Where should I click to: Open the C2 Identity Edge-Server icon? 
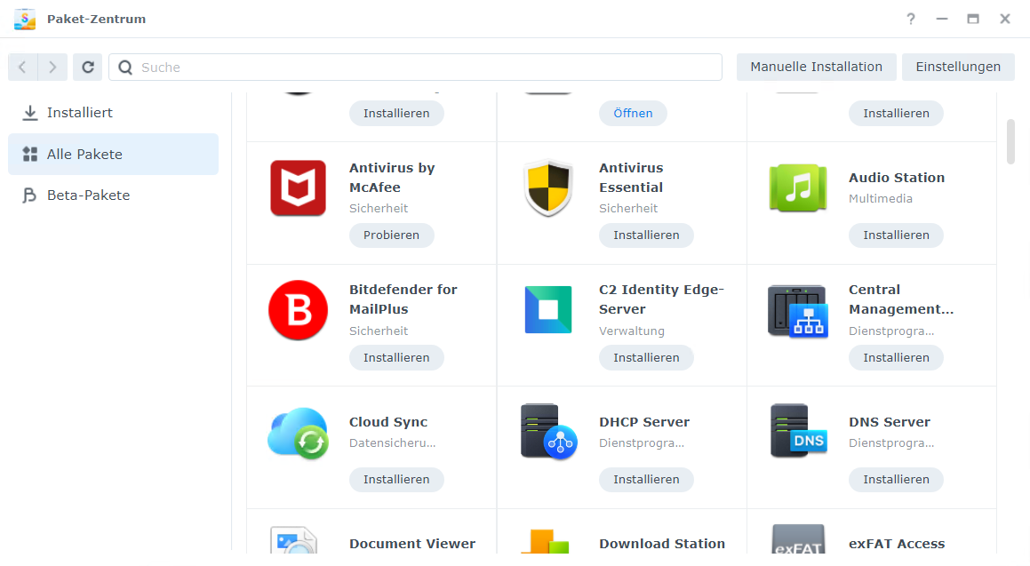tap(547, 310)
